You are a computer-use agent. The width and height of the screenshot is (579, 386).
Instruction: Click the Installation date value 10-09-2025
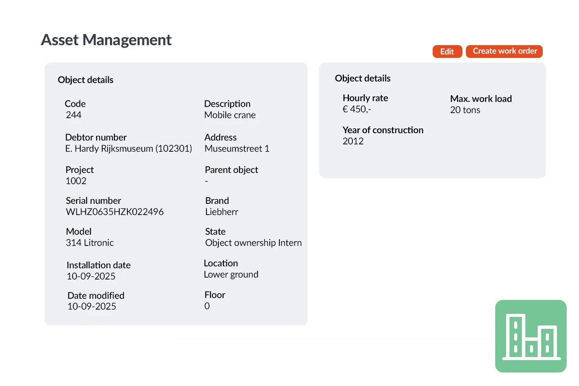coord(91,276)
